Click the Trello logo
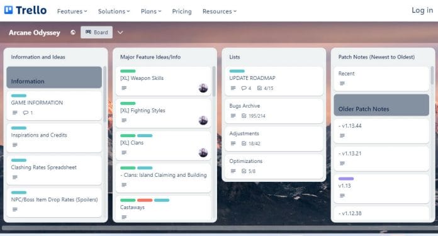The width and height of the screenshot is (438, 236). coord(25,10)
